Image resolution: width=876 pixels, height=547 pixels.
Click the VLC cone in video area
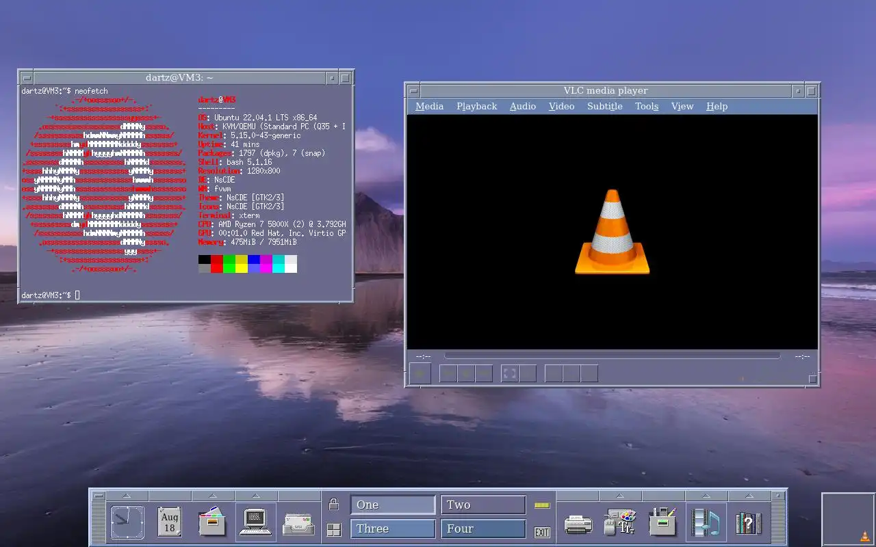(x=613, y=232)
